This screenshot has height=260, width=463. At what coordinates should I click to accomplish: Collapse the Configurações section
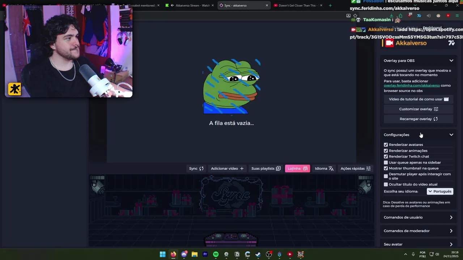coord(419,135)
